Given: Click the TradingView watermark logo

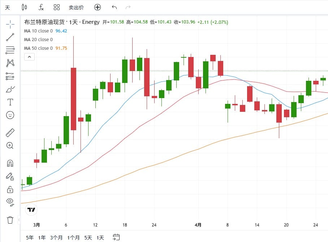Looking at the screenshot, I should 31,209.
